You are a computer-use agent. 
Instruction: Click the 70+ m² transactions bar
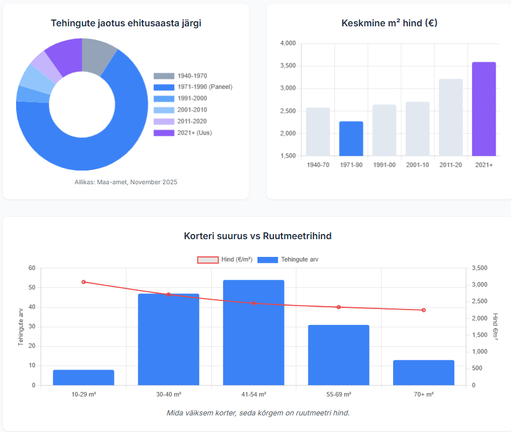[x=423, y=372]
